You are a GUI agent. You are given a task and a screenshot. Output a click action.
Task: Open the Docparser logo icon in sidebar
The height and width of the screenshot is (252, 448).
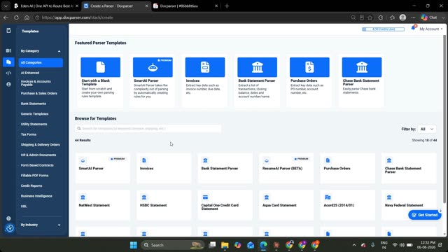coord(8,31)
